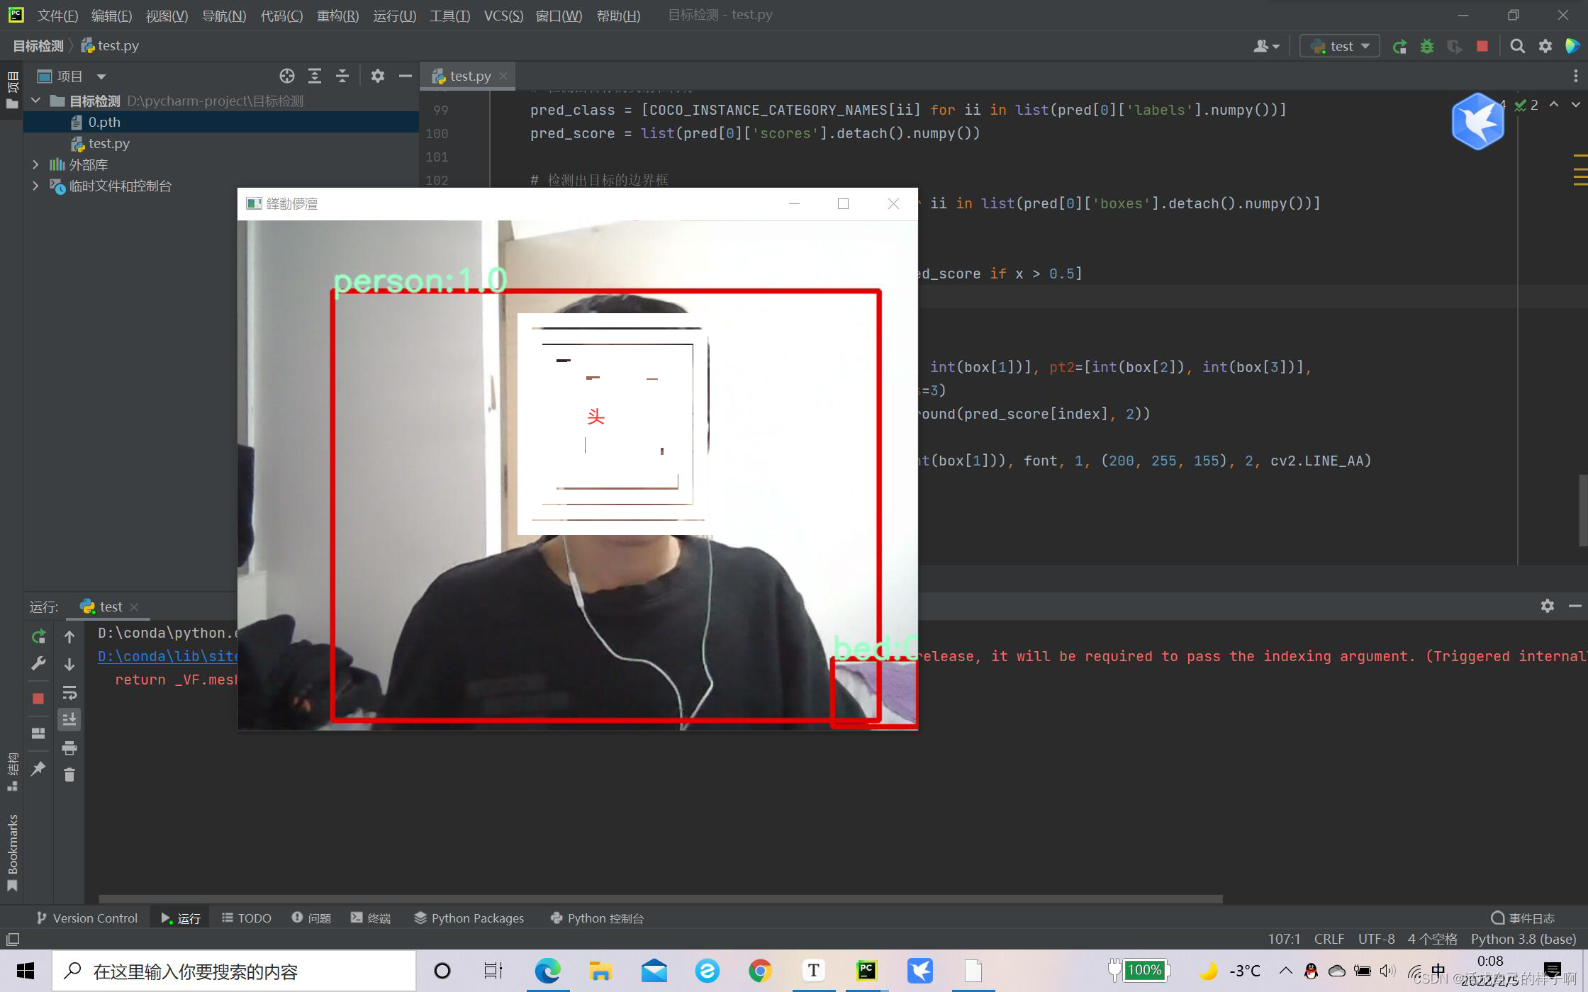
Task: Click the print icon in the run panel
Action: [x=69, y=748]
